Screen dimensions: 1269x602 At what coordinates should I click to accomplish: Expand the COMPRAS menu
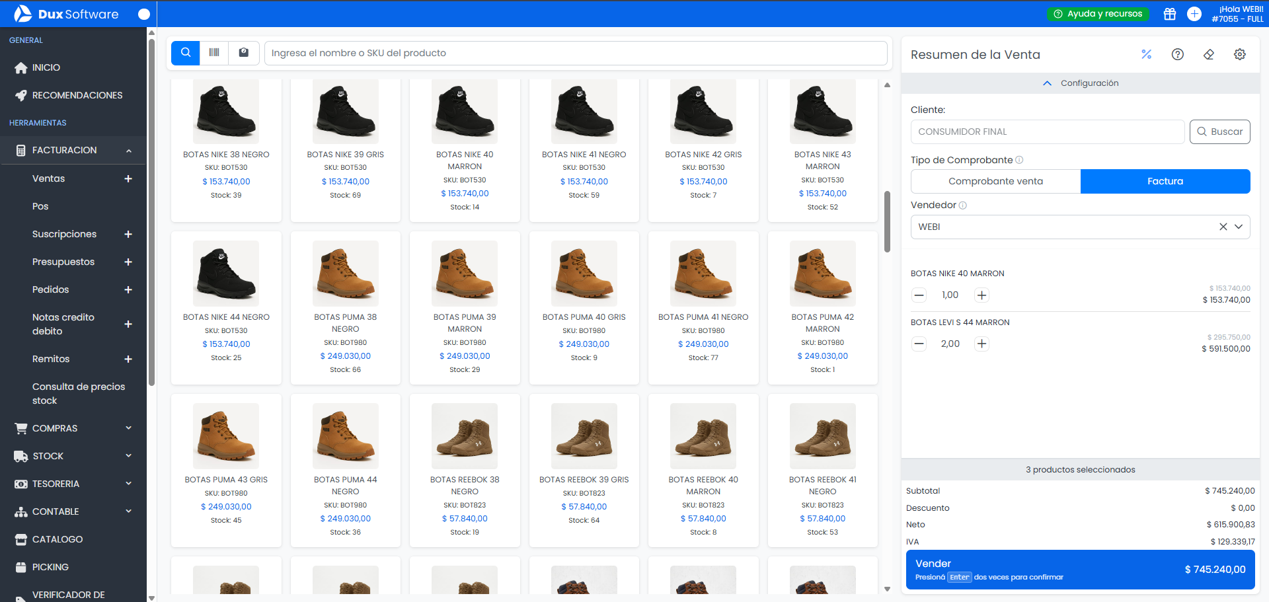pos(73,428)
